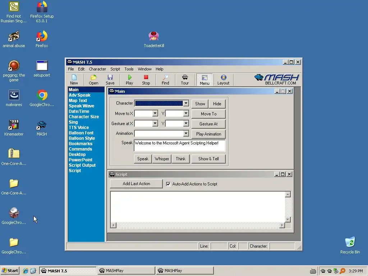Expand the Character dropdown
This screenshot has height=276, width=368.
click(186, 103)
